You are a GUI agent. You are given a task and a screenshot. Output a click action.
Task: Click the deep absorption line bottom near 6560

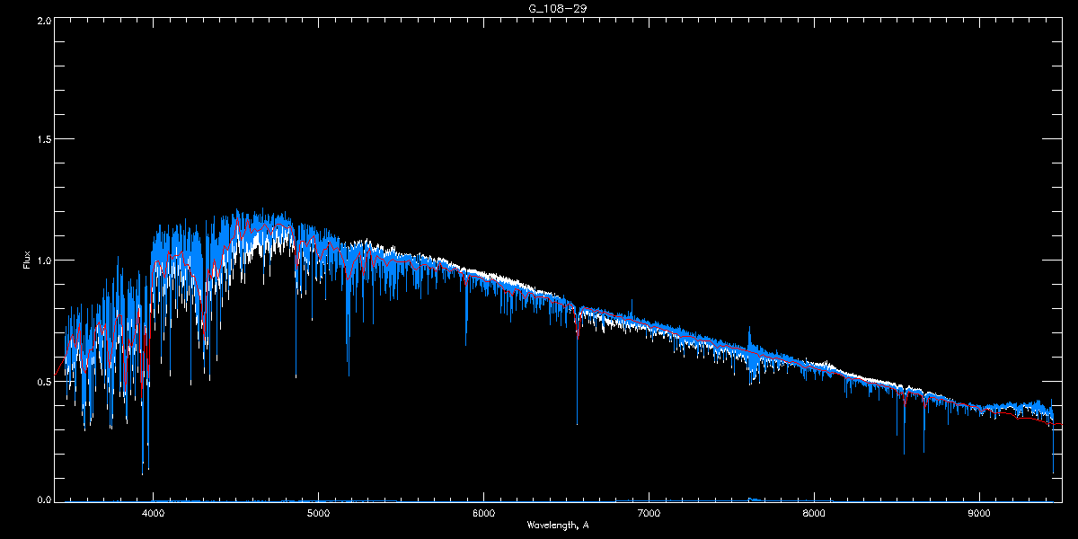[x=577, y=422]
